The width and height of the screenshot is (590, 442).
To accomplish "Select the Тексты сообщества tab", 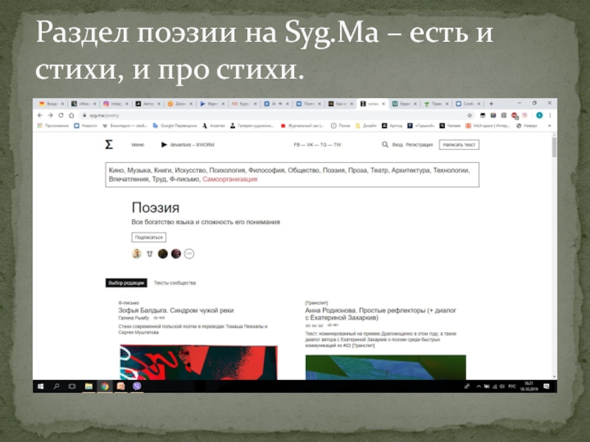I will pyautogui.click(x=175, y=283).
